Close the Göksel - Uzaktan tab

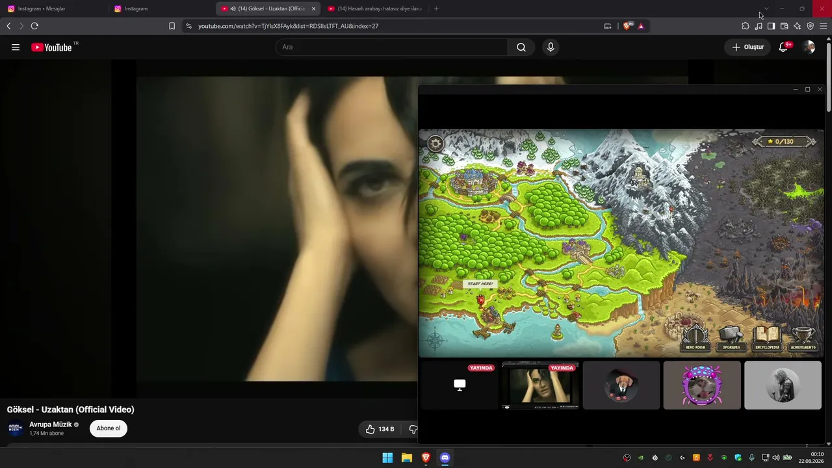click(313, 8)
